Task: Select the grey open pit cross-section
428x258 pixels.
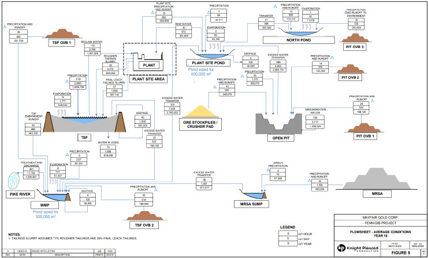Action: coord(279,124)
